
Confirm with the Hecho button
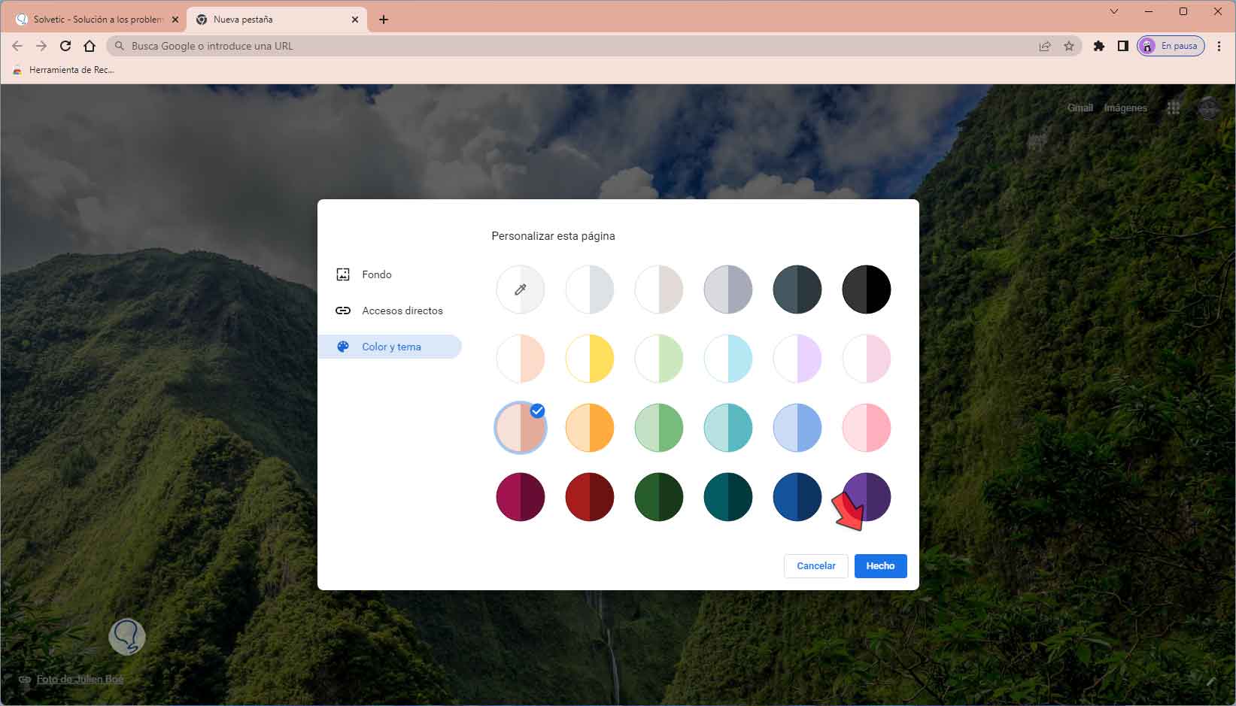[881, 566]
